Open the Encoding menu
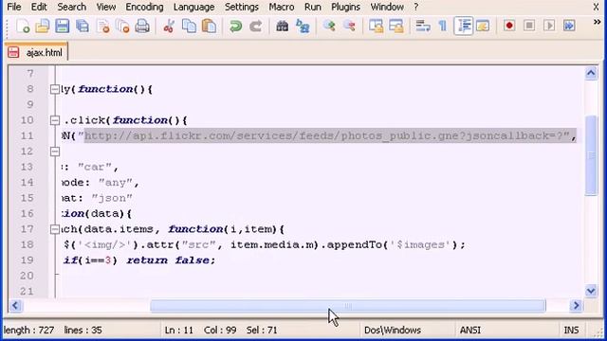 (x=144, y=7)
